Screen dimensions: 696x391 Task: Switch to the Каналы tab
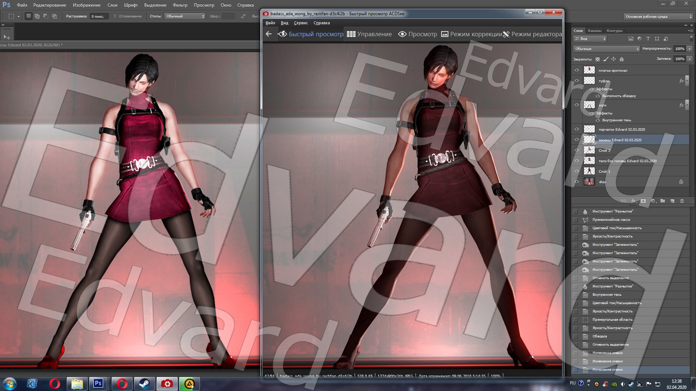pyautogui.click(x=594, y=31)
